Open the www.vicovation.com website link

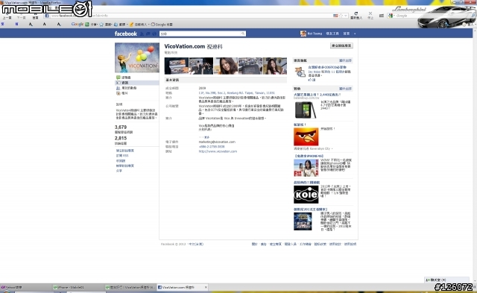pos(218,151)
